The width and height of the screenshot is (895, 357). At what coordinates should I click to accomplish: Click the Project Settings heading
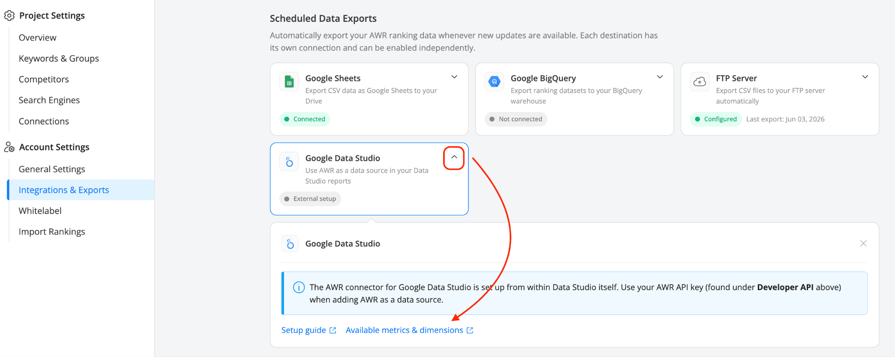(52, 16)
